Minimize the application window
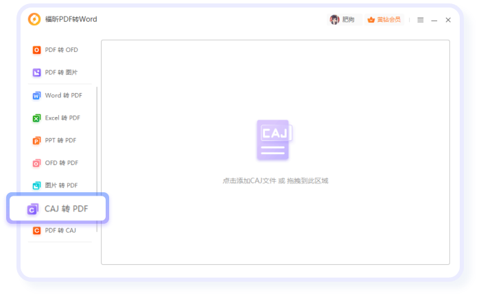The image size is (481, 299). [434, 21]
